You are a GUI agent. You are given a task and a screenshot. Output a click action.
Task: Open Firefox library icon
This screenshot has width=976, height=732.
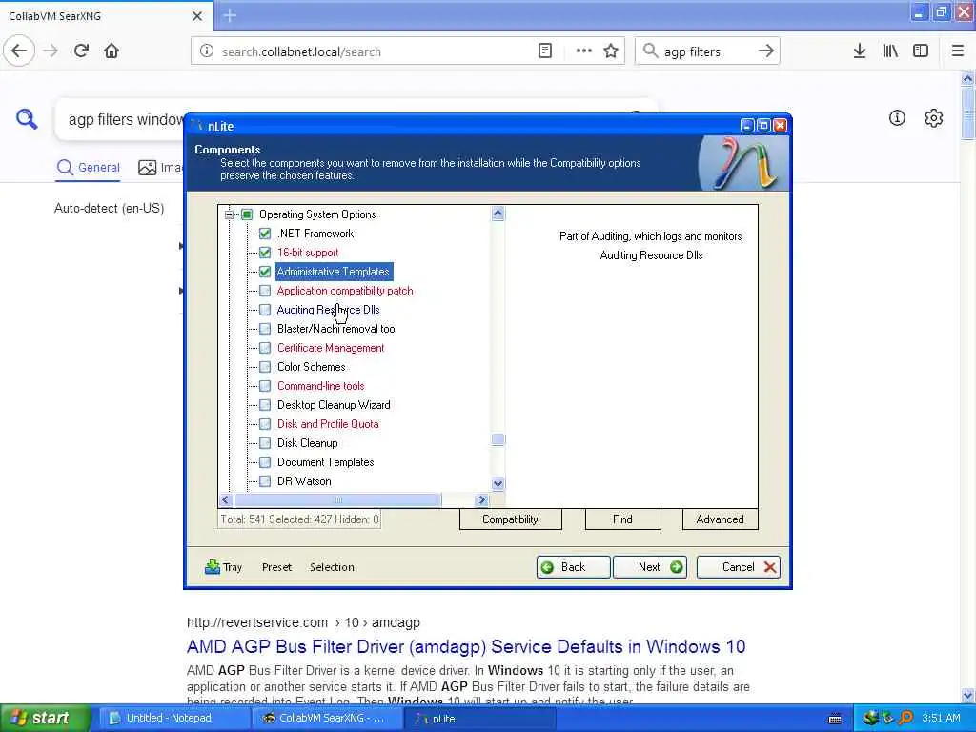pyautogui.click(x=890, y=51)
